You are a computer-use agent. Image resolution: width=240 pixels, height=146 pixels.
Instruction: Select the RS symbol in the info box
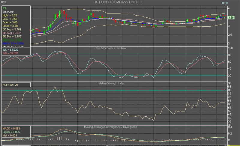4,8
